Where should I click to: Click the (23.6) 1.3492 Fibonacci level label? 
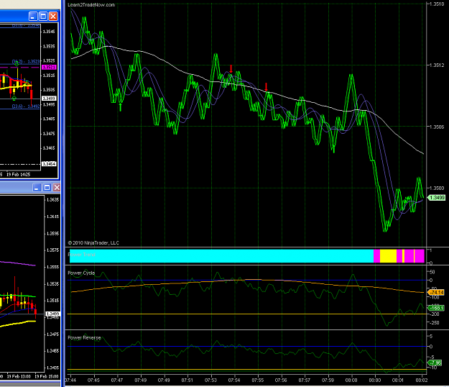(26, 106)
